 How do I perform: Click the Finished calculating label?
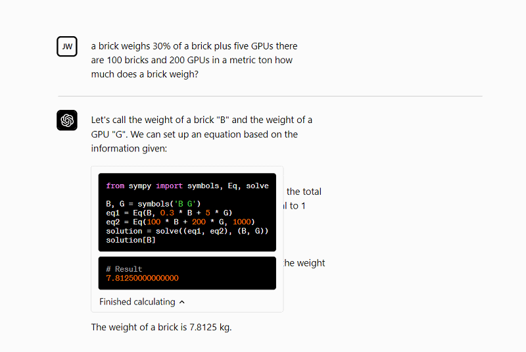(x=137, y=301)
